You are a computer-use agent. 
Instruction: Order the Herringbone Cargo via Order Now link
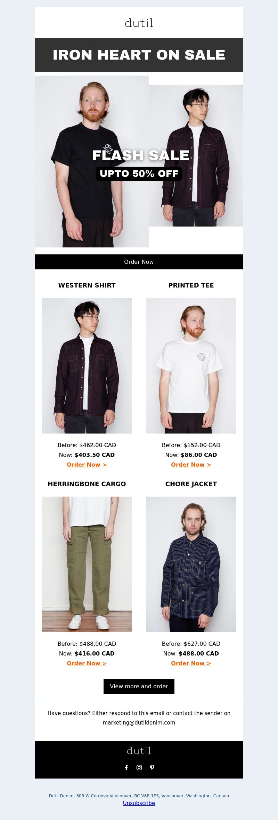click(87, 663)
